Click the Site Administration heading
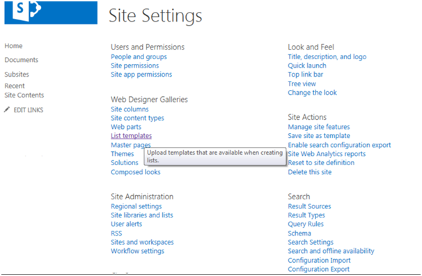 [x=142, y=197]
